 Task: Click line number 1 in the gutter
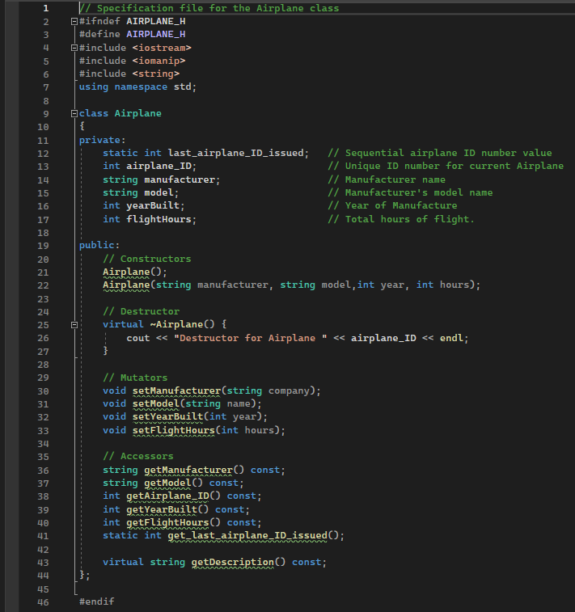[x=45, y=8]
